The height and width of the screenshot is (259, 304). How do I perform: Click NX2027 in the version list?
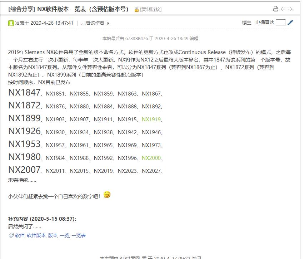click(x=151, y=171)
